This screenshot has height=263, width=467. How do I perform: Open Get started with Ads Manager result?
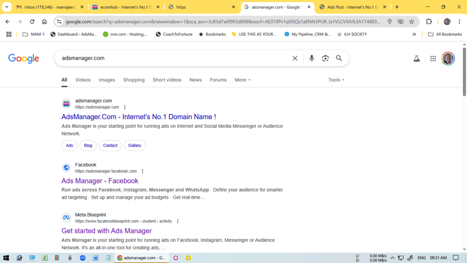tap(107, 231)
